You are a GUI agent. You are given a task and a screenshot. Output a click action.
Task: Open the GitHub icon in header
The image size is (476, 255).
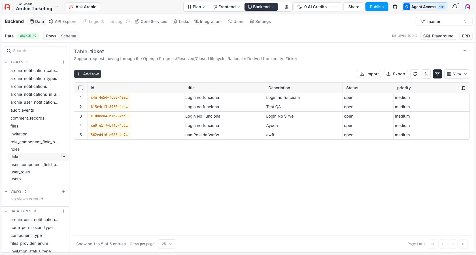coord(395,7)
